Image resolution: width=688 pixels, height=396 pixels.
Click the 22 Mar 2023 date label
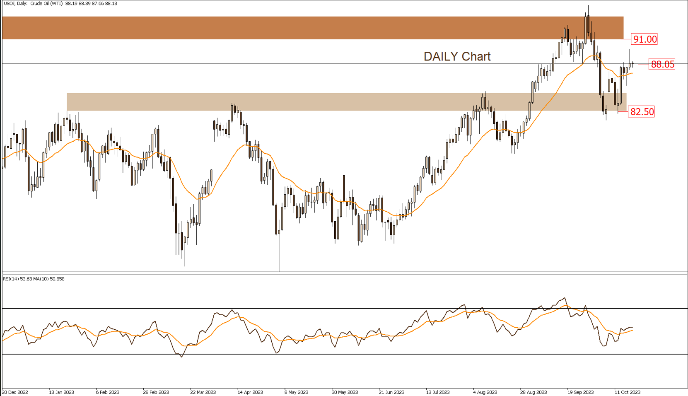pos(203,392)
